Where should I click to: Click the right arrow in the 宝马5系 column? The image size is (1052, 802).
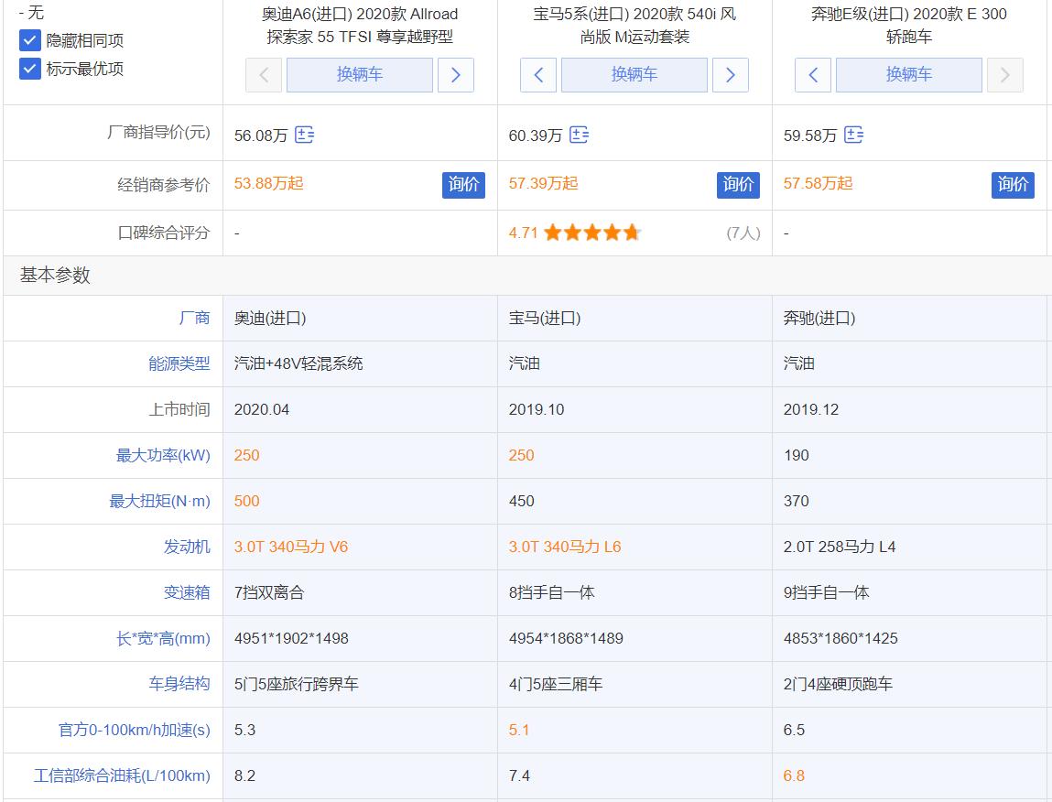point(730,75)
